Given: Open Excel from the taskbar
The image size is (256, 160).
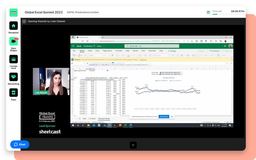Looking at the screenshot, I should pos(125,125).
